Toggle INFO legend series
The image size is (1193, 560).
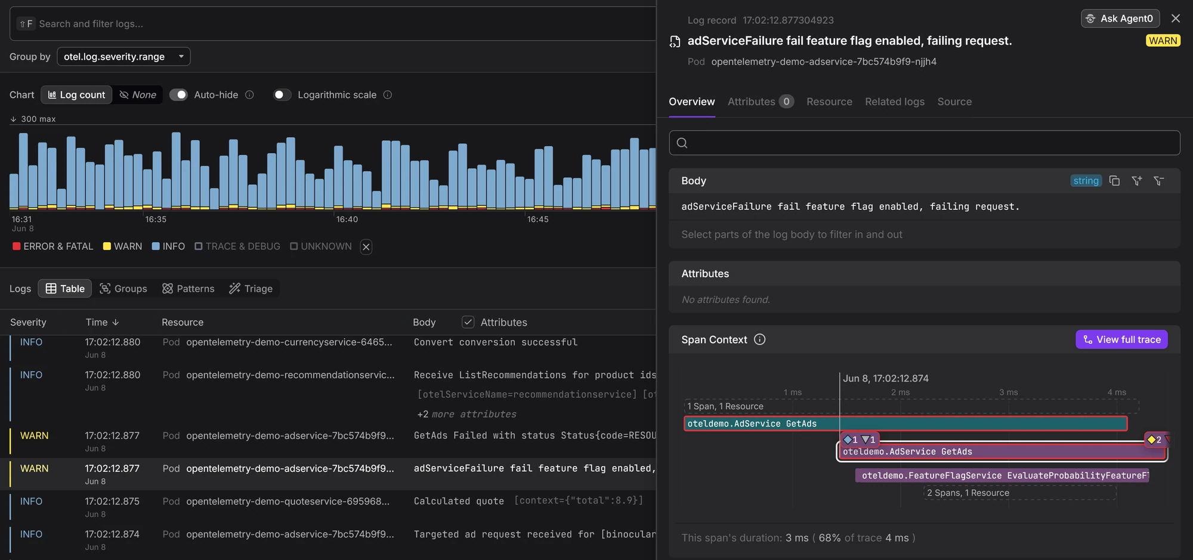[x=168, y=246]
